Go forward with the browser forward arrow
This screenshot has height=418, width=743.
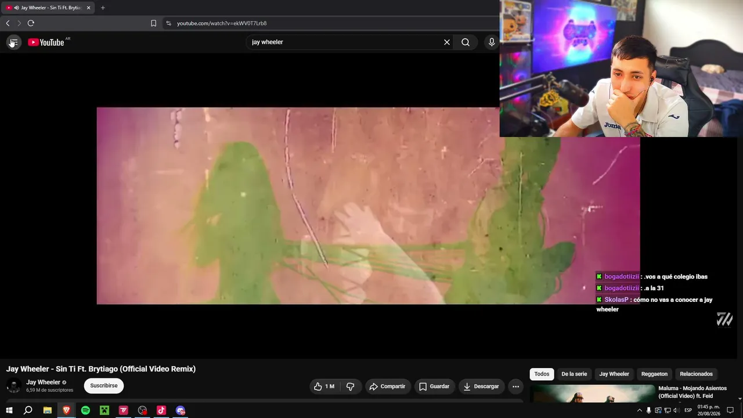pyautogui.click(x=19, y=23)
